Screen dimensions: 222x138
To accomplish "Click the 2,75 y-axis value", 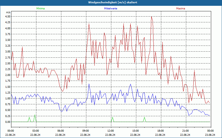I will [x=8, y=57].
